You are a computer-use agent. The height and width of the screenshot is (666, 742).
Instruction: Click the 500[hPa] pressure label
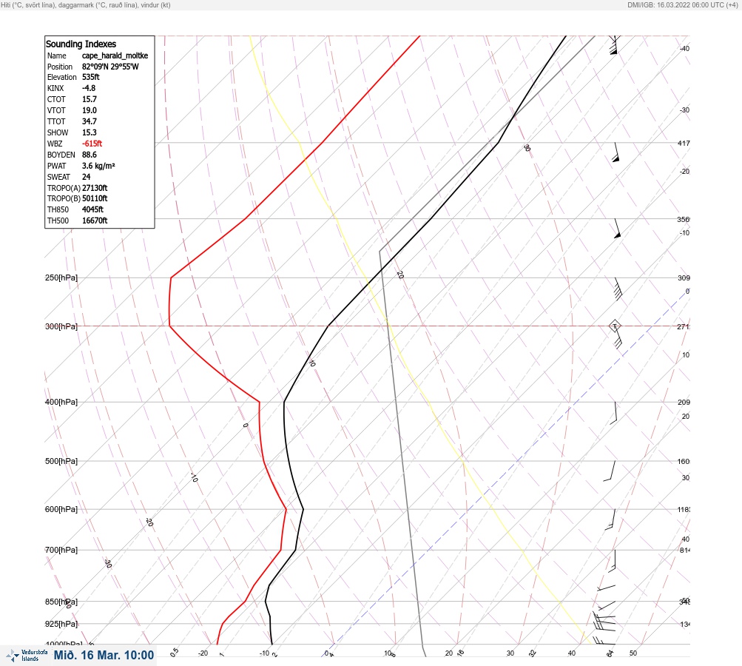click(x=61, y=461)
